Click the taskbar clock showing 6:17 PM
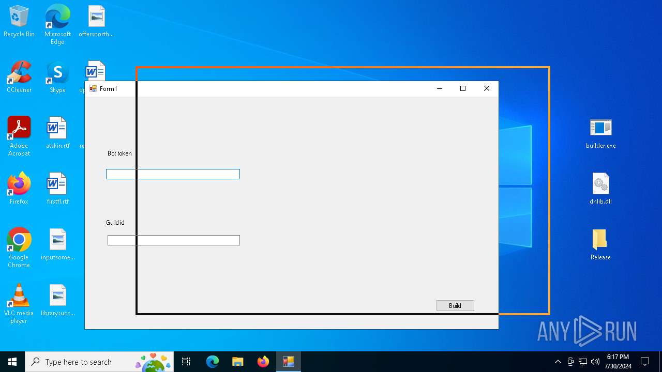 [x=618, y=362]
